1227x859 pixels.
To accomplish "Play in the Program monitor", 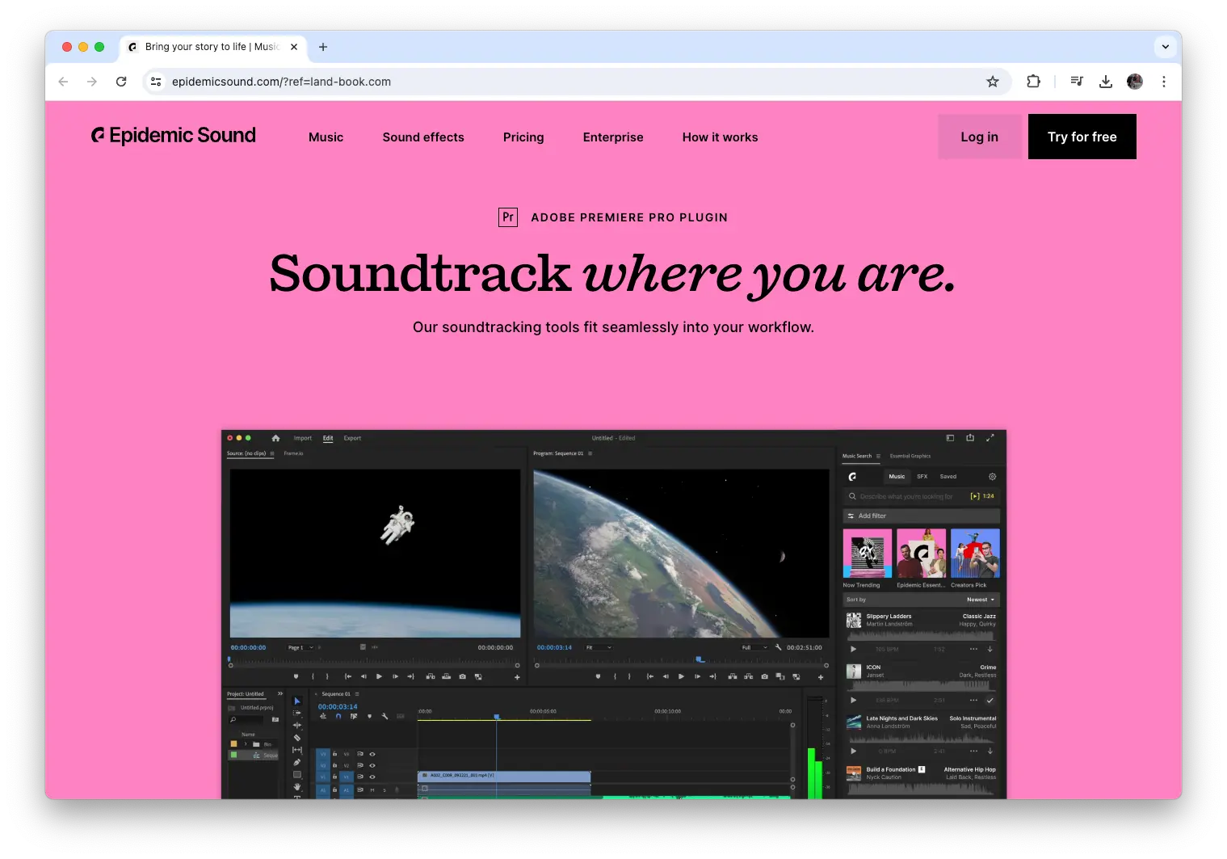I will tap(681, 676).
